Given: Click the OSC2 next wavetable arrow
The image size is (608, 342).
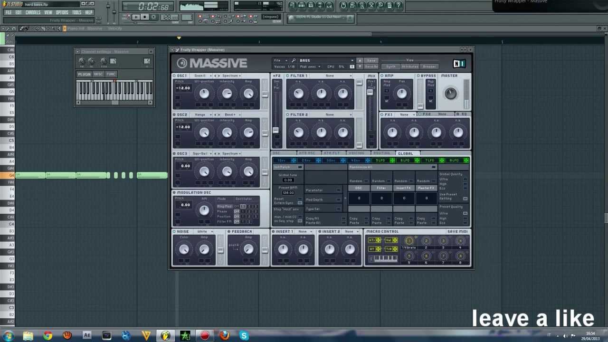Looking at the screenshot, I should (x=219, y=114).
